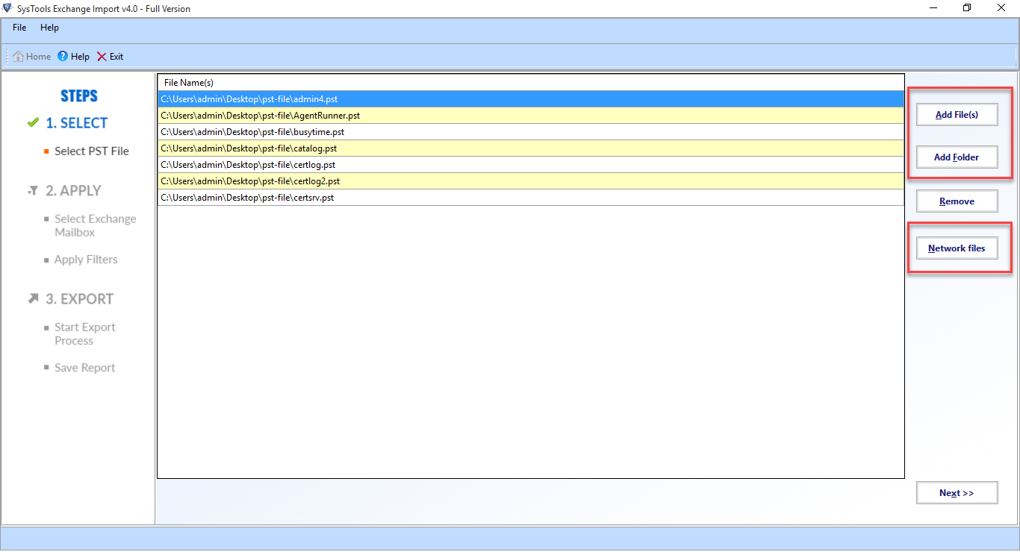The width and height of the screenshot is (1020, 552).
Task: Click the SysTools app icon in title bar
Action: (x=7, y=8)
